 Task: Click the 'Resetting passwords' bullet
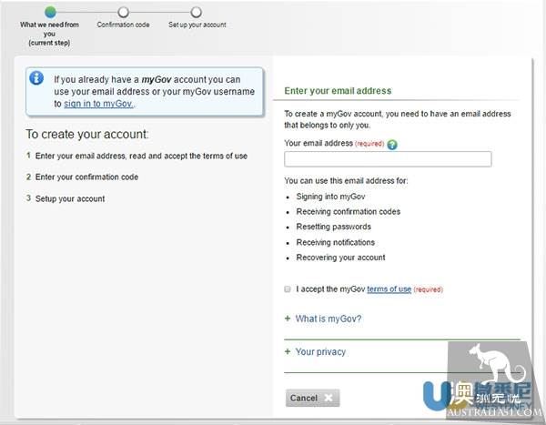click(334, 227)
